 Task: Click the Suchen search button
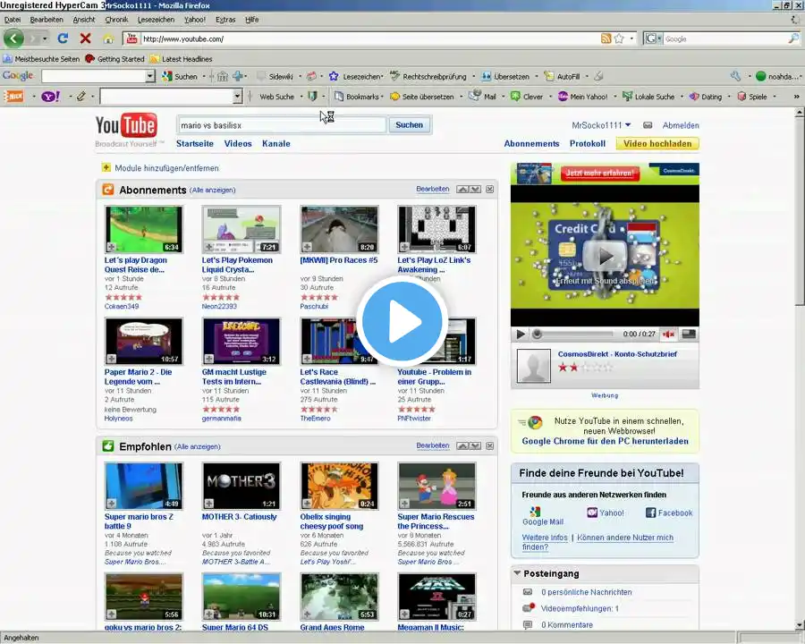coord(409,125)
